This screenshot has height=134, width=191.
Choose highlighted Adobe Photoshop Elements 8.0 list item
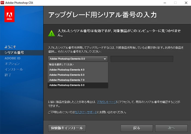coord(78,85)
